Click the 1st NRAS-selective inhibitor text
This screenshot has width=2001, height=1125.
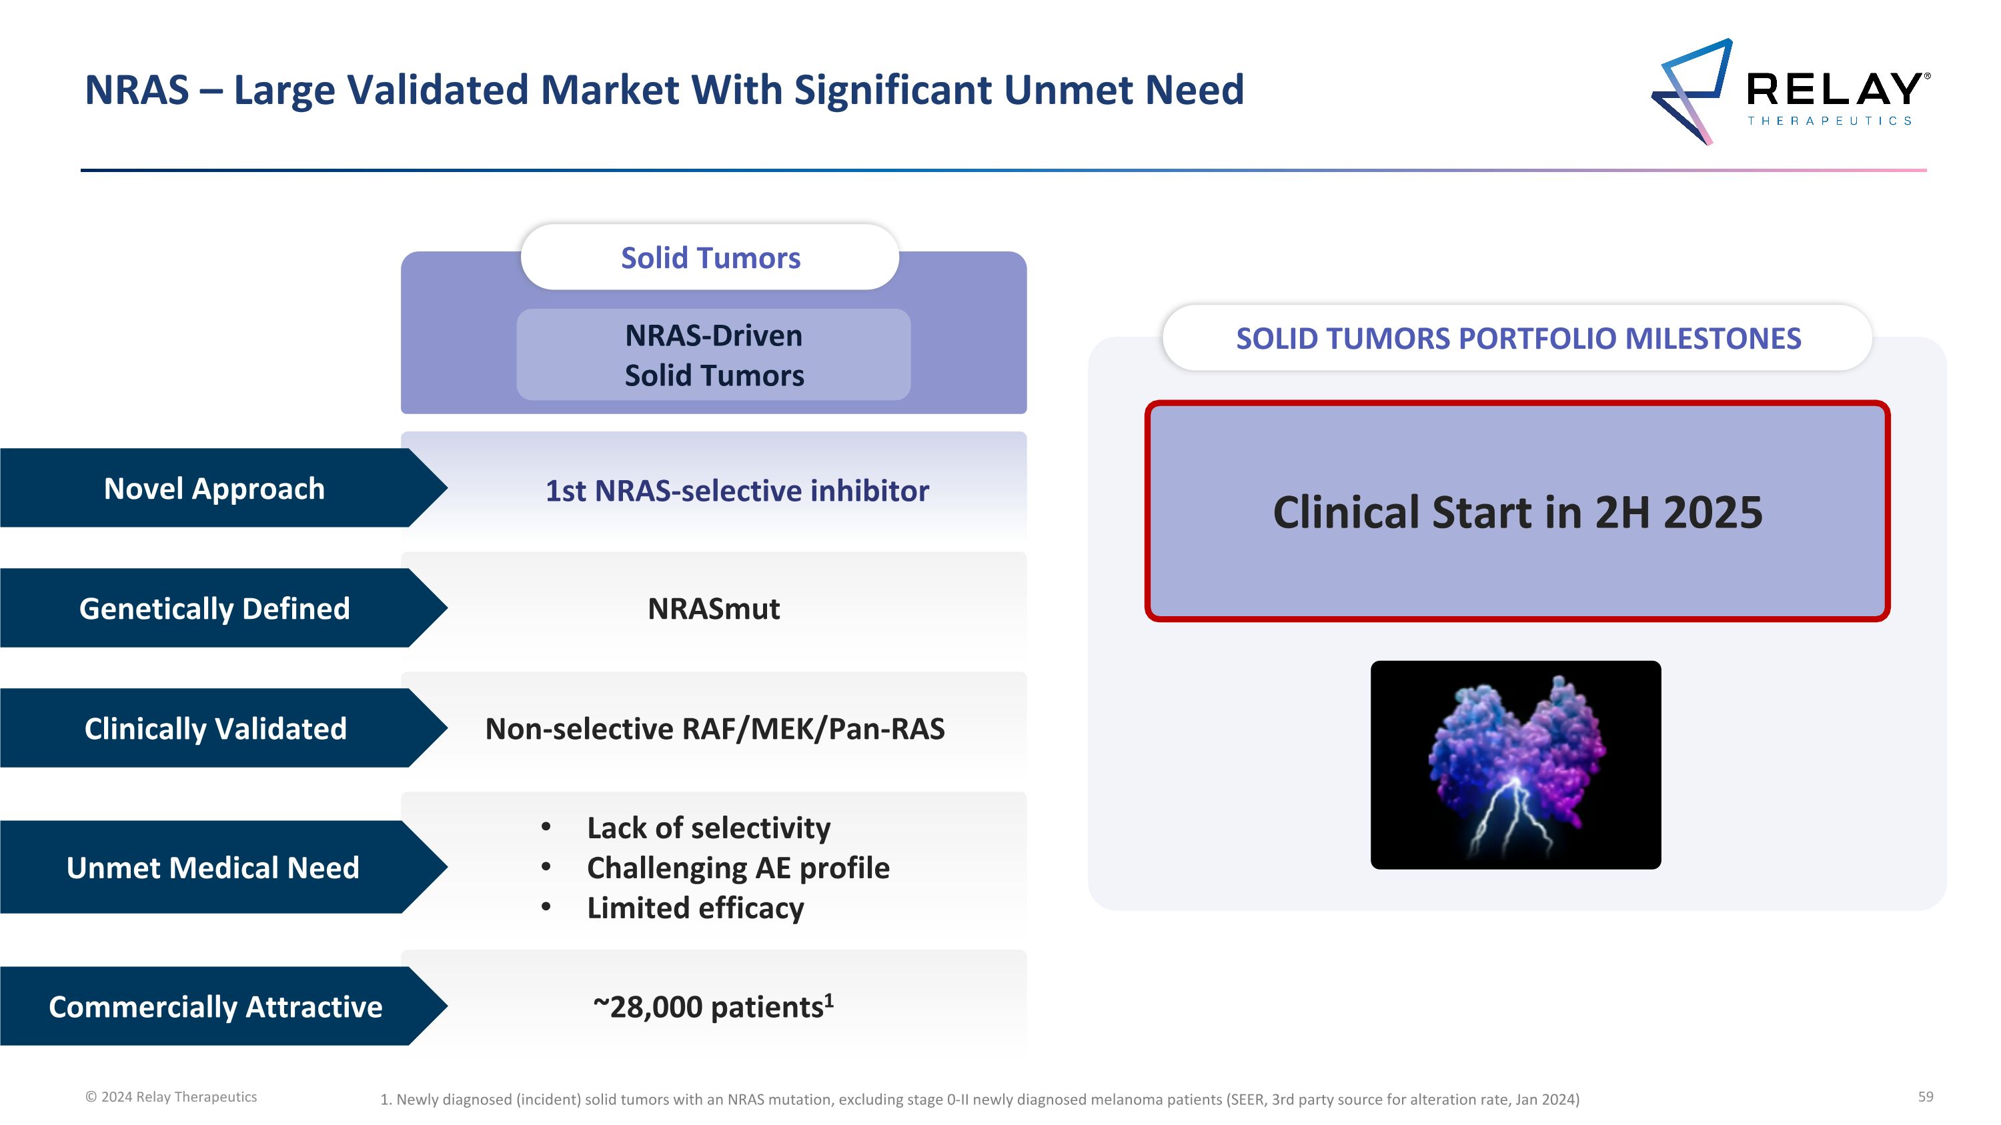point(736,491)
